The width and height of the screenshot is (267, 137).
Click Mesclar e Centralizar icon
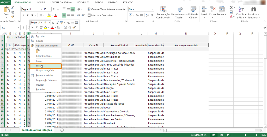pyautogui.click(x=89, y=15)
